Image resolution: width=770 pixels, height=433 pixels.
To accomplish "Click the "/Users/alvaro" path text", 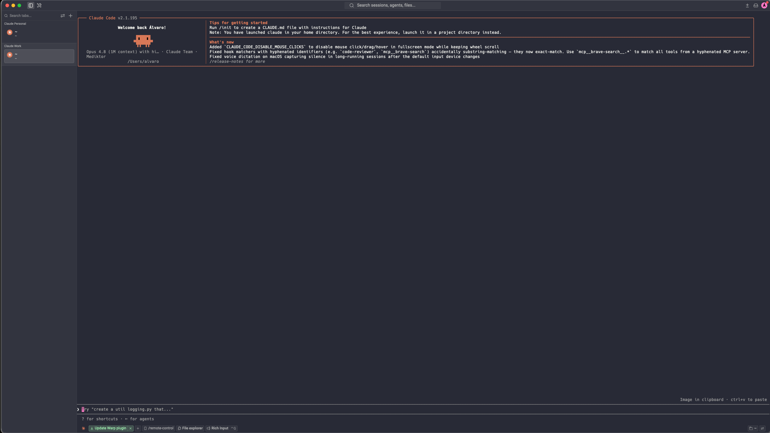I will (143, 61).
